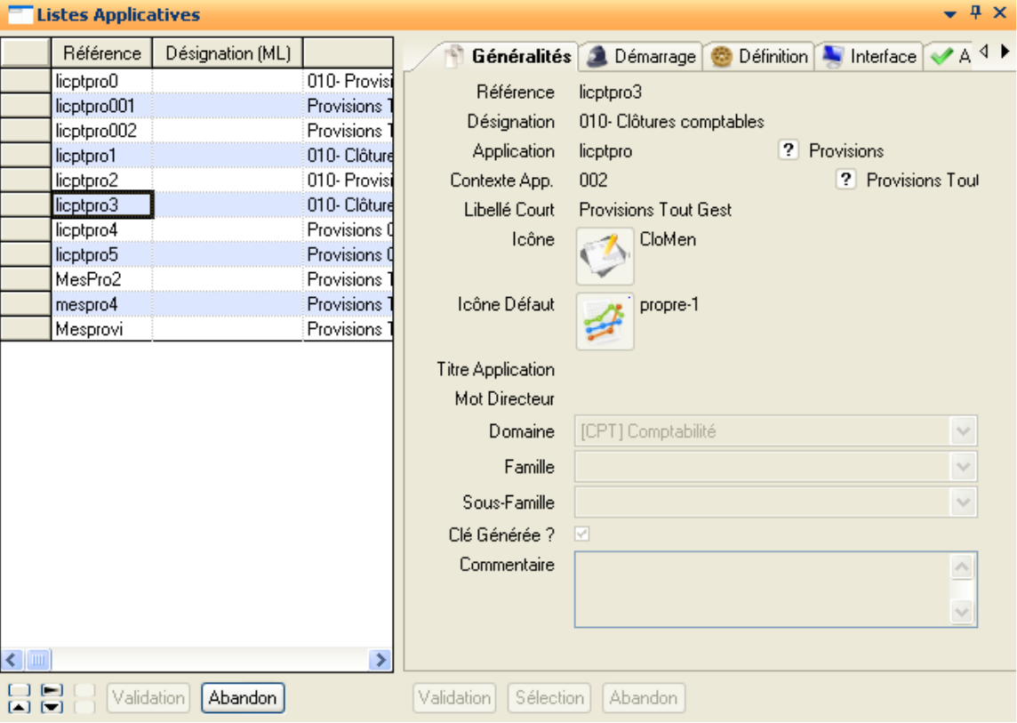This screenshot has width=1017, height=723.
Task: Click the Abandon button
Action: (x=243, y=697)
